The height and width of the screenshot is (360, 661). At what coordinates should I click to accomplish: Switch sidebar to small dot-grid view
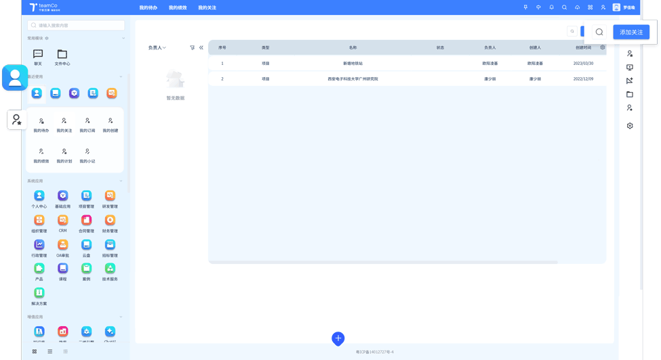tap(66, 351)
